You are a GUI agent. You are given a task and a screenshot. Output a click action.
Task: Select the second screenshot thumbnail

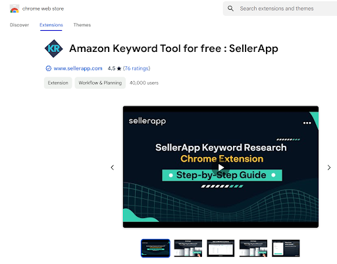click(188, 248)
